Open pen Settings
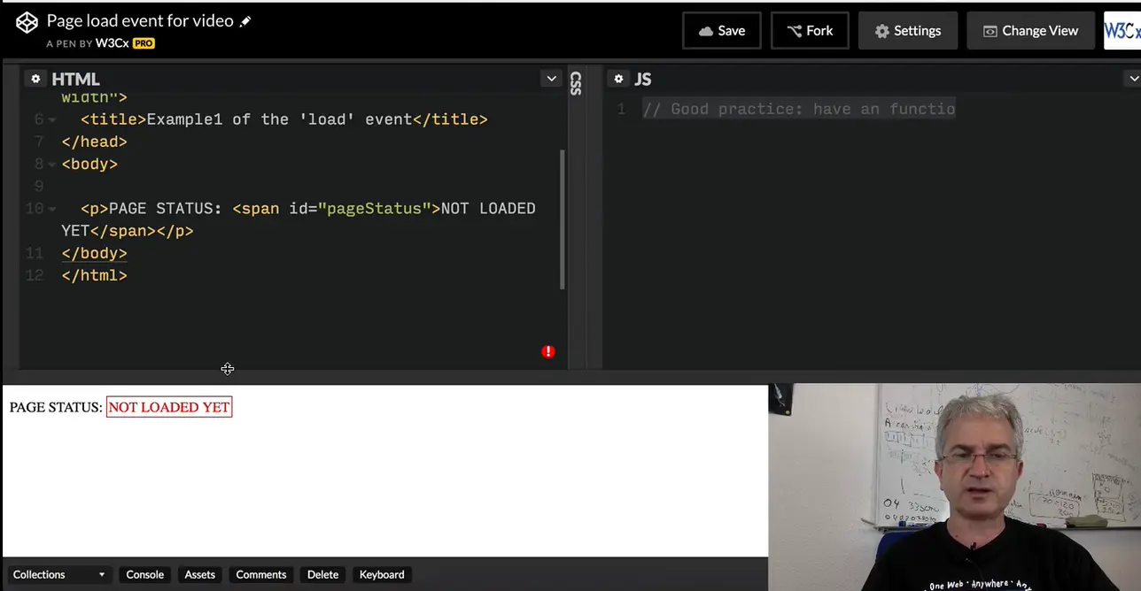This screenshot has height=591, width=1141. pos(907,30)
